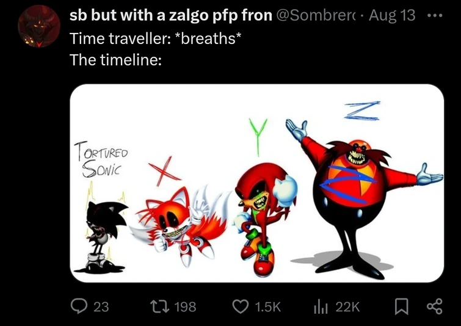Click display name 'sb but with a zalgo pfp fron'
Viewport: 461px width, 326px height.
(171, 16)
